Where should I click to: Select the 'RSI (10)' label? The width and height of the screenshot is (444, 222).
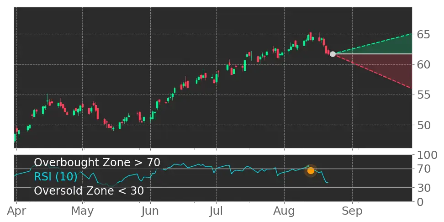pyautogui.click(x=56, y=177)
